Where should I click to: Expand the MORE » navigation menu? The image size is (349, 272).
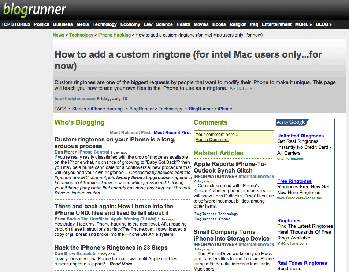(x=303, y=24)
